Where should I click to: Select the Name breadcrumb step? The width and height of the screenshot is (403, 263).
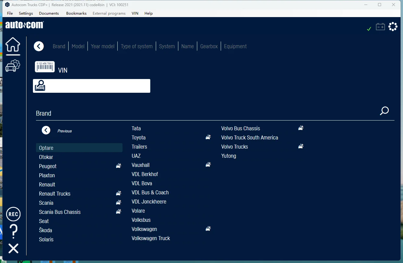(x=187, y=46)
